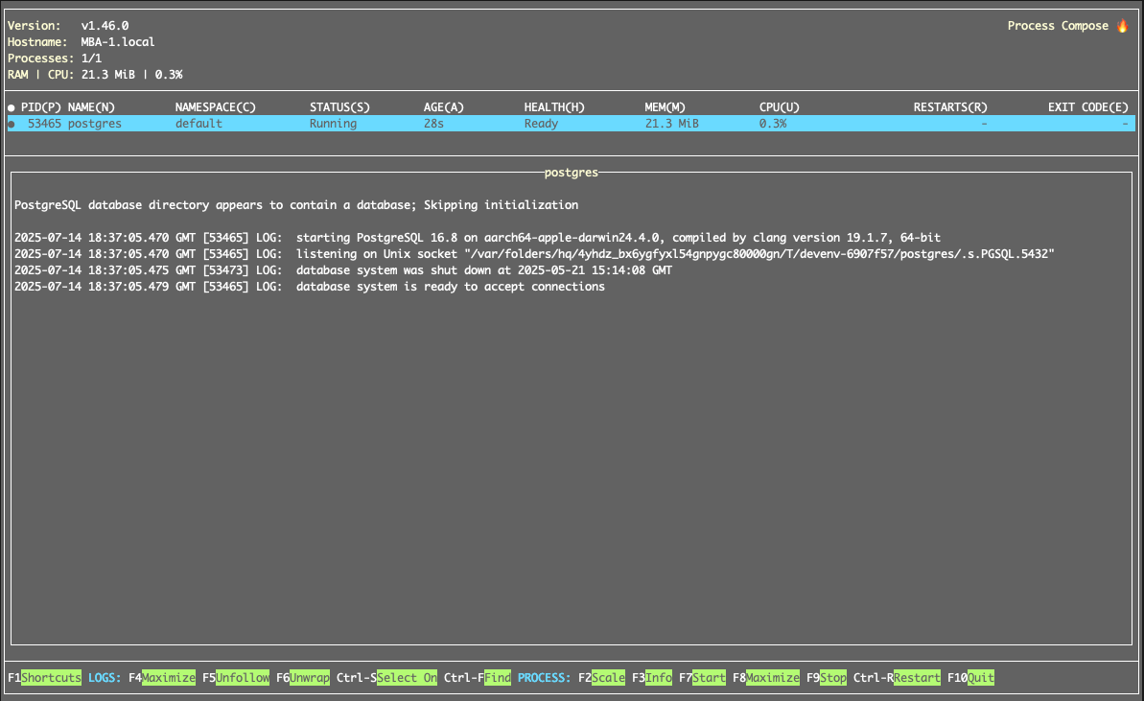Toggle Unfollow for log output
Viewport: 1144px width, 701px height.
[x=242, y=678]
